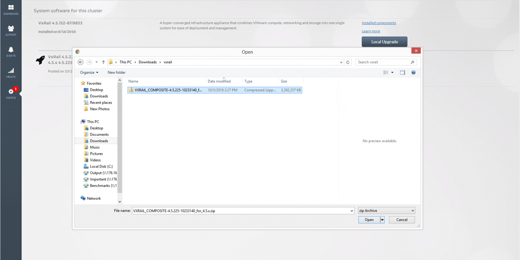
Task: Open the Music folder
Action: (92, 147)
